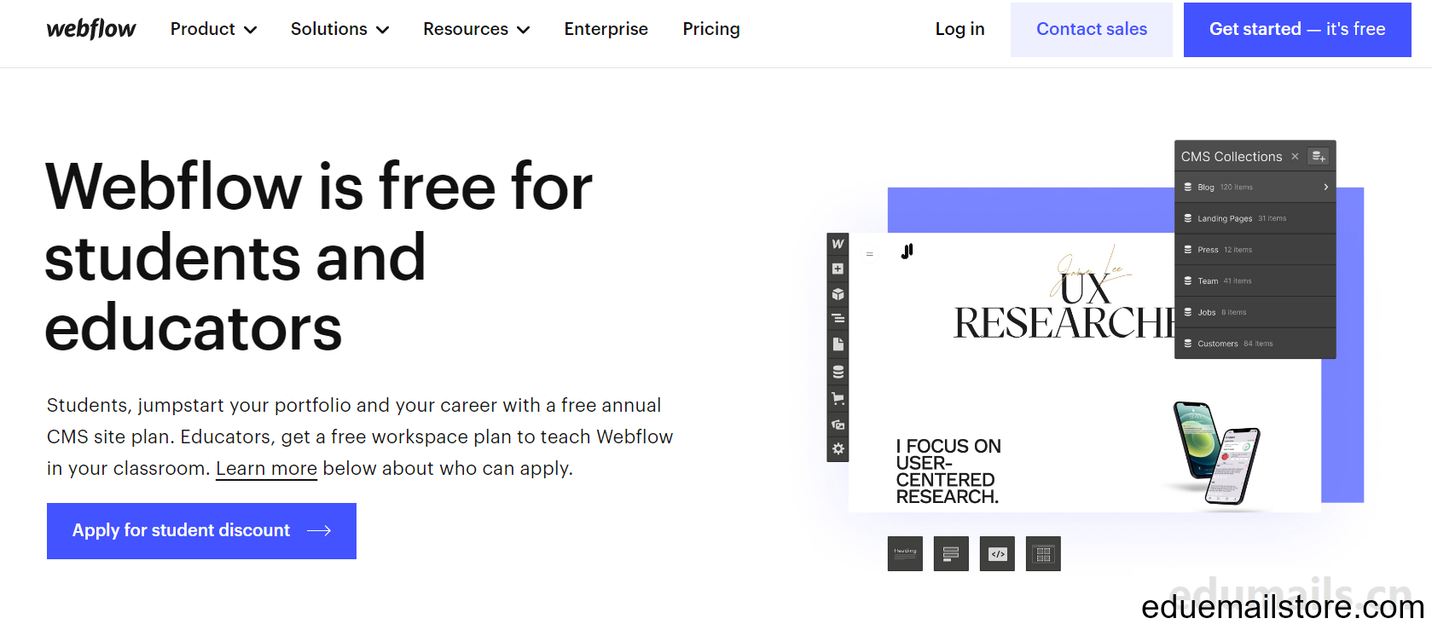Select the 'Press' collection row

pyautogui.click(x=1255, y=250)
